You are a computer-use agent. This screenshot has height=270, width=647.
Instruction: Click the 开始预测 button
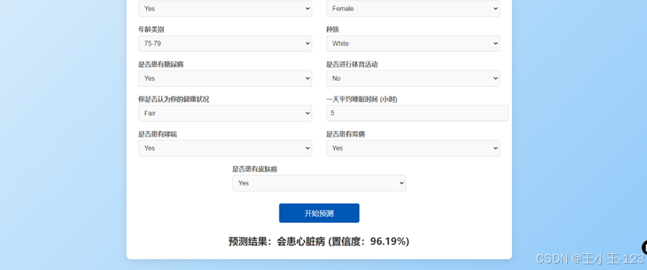319,214
